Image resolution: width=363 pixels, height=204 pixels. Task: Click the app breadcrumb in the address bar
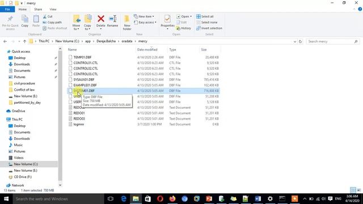point(88,41)
